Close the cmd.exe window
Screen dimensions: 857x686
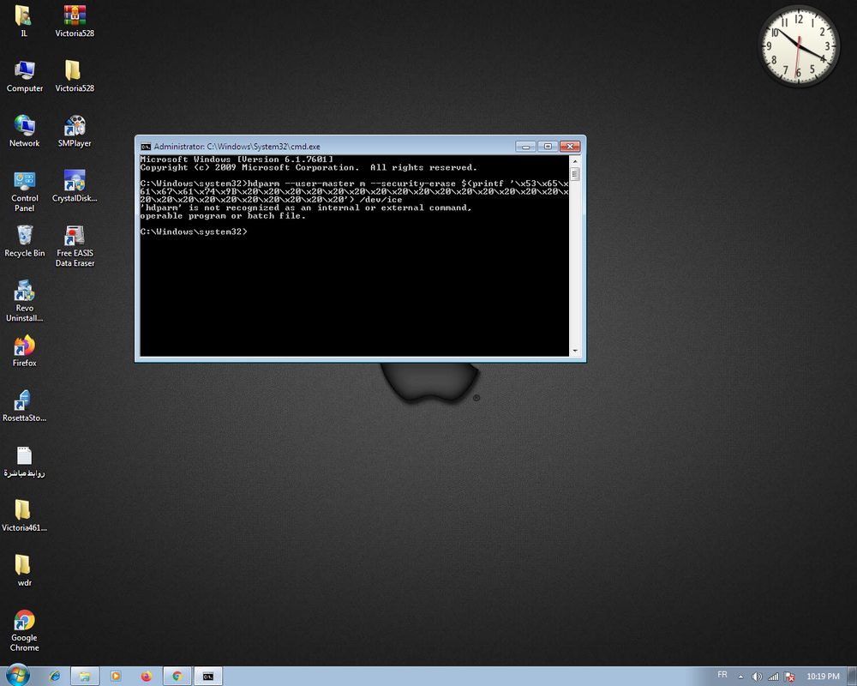tap(570, 146)
